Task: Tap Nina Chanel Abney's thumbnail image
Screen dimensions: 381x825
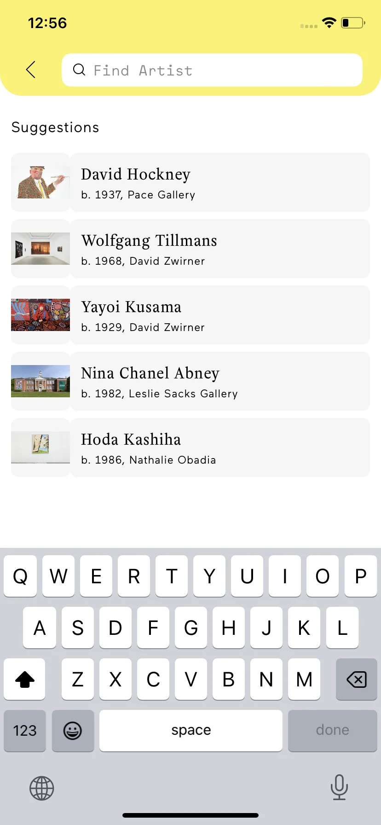Action: click(x=40, y=381)
